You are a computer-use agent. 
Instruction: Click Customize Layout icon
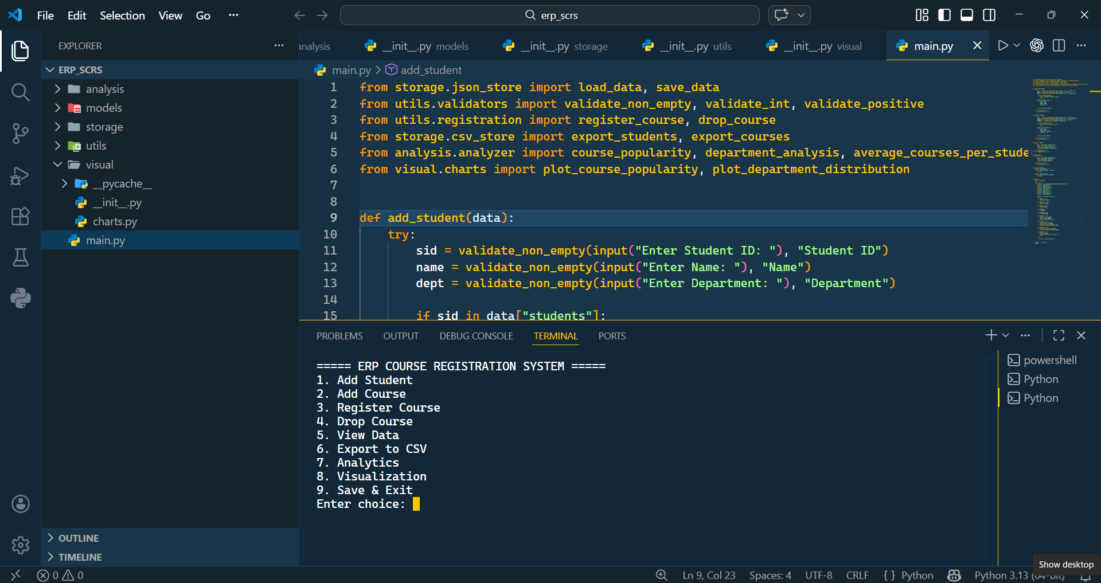[x=922, y=15]
